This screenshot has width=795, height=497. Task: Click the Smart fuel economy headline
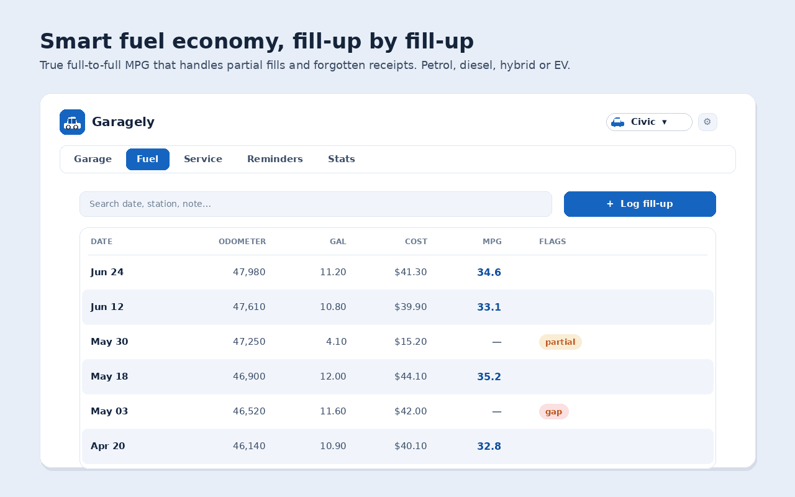[x=257, y=42]
